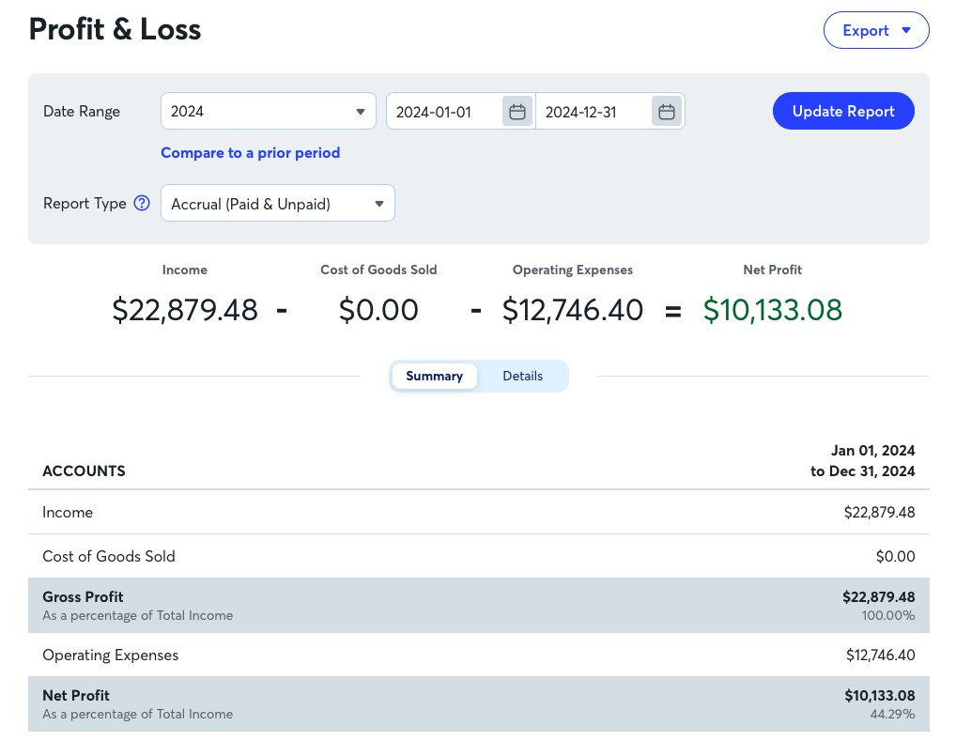Click the green Net Profit total amount
Screen dimensions: 956x756
pyautogui.click(x=772, y=309)
